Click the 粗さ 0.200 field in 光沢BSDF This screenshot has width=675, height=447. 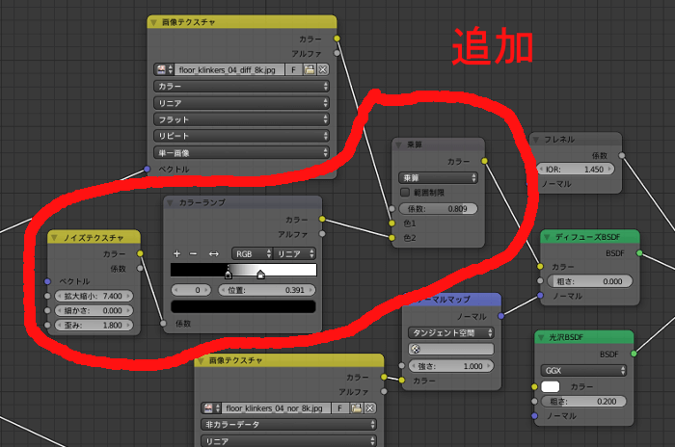pos(583,402)
